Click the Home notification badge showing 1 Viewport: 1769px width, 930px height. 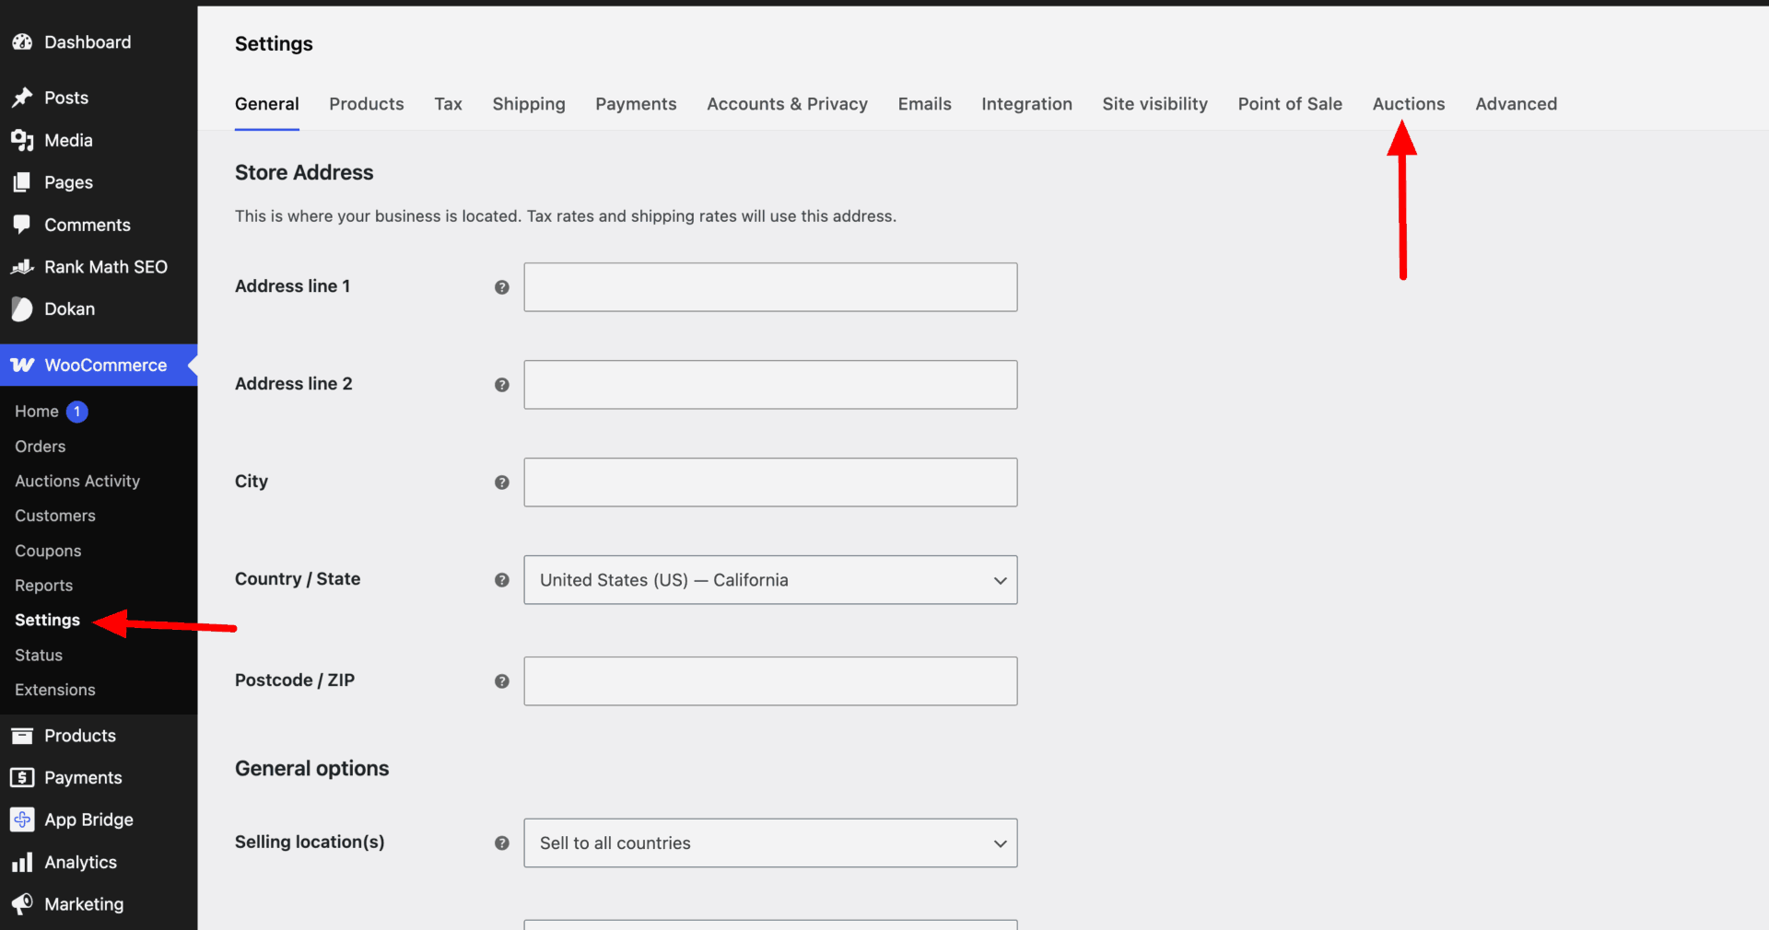click(x=77, y=412)
